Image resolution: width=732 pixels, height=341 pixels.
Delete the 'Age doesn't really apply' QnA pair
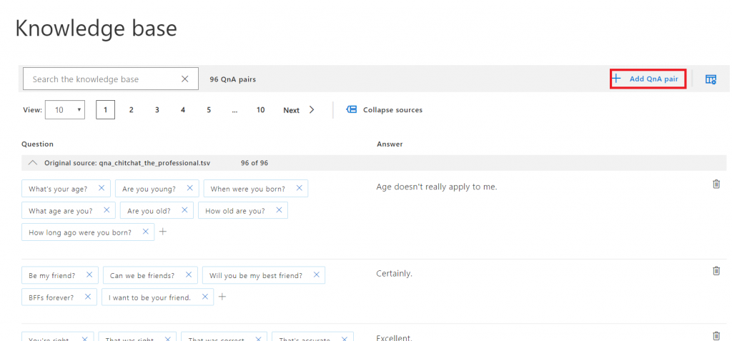(x=716, y=184)
